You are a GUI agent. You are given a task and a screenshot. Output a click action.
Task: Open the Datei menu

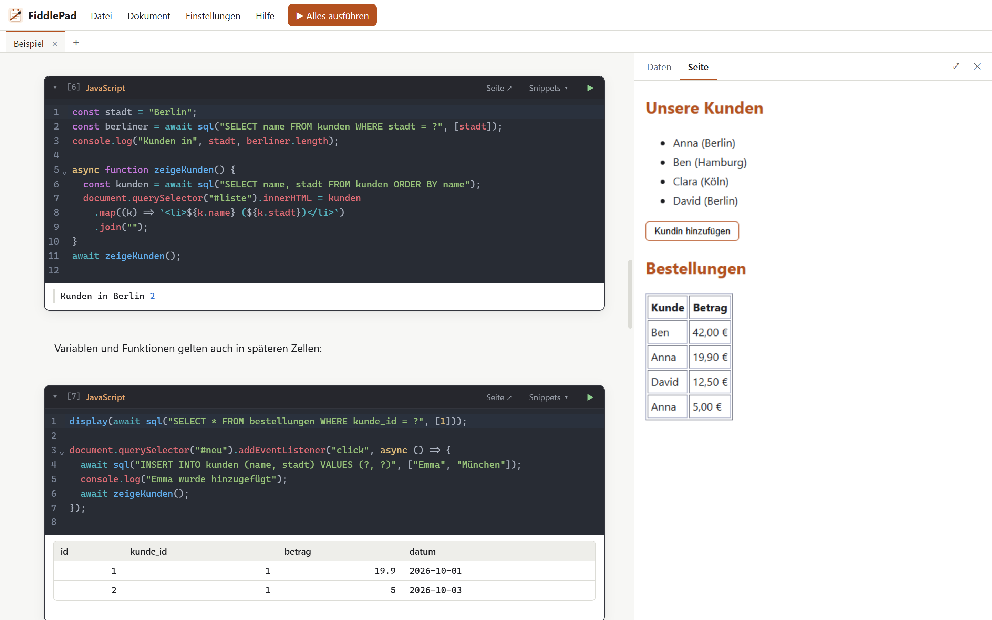pos(101,16)
